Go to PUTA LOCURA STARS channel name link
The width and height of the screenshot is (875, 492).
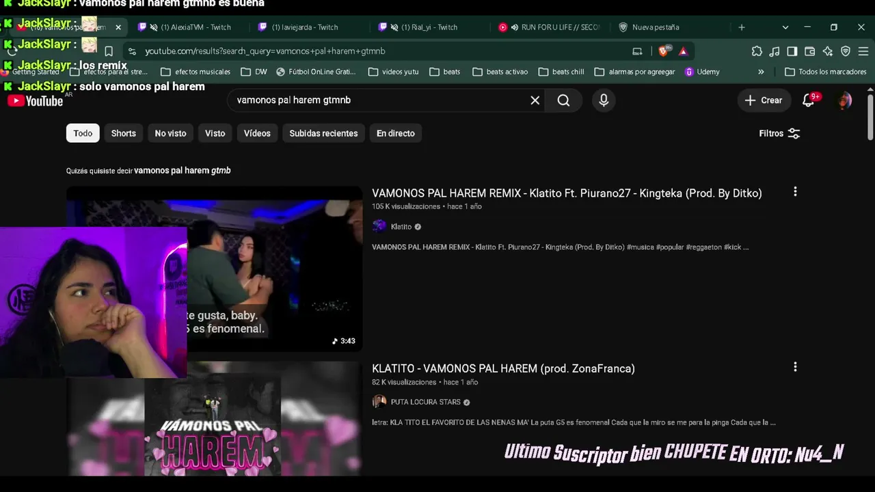tap(426, 402)
